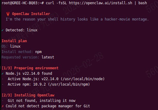Click the [2/3] Installing OpenClaw heading
The image size is (158, 110).
click(28, 95)
